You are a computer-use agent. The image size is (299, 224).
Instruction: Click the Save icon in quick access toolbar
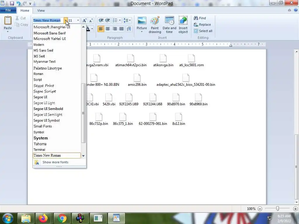pos(12,3)
